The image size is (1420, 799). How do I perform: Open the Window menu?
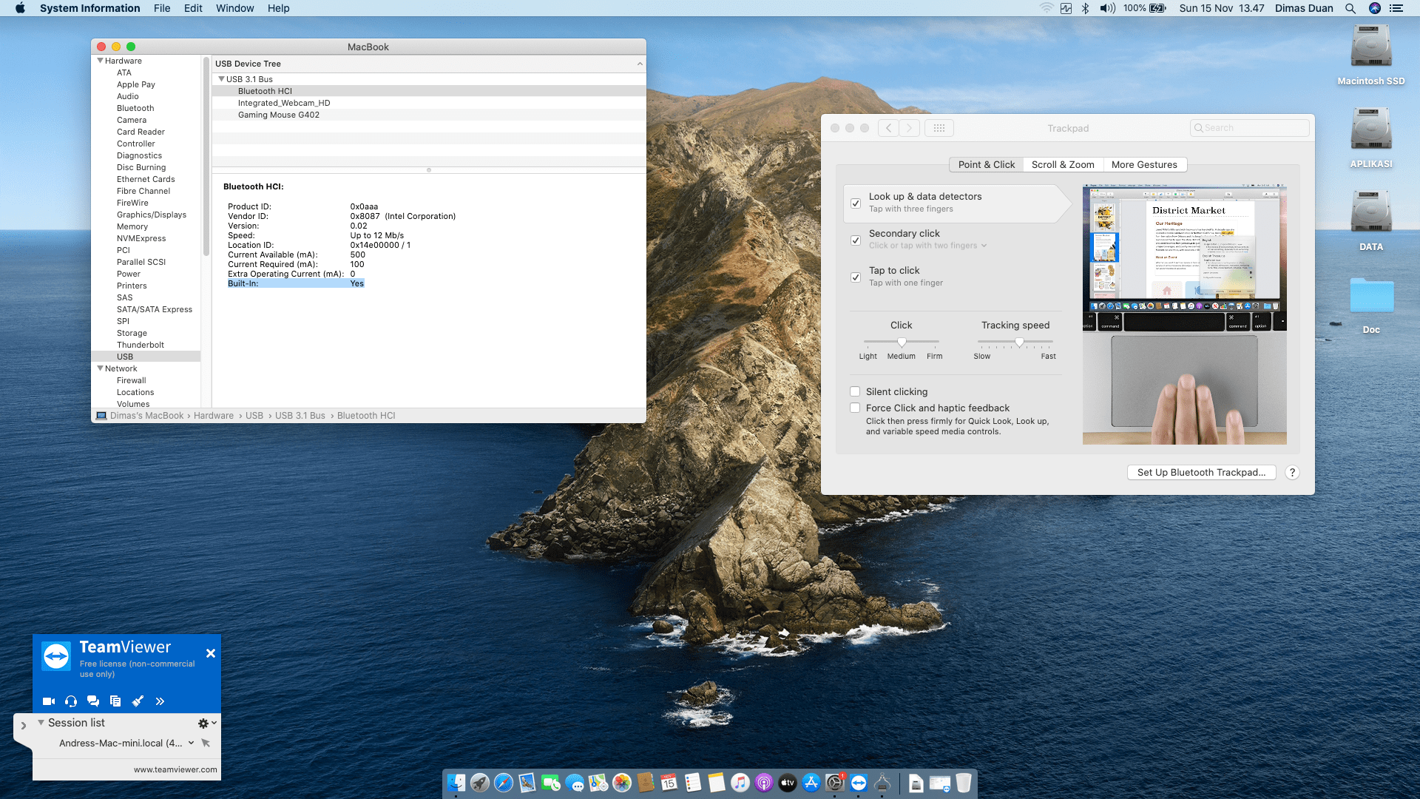pyautogui.click(x=234, y=8)
